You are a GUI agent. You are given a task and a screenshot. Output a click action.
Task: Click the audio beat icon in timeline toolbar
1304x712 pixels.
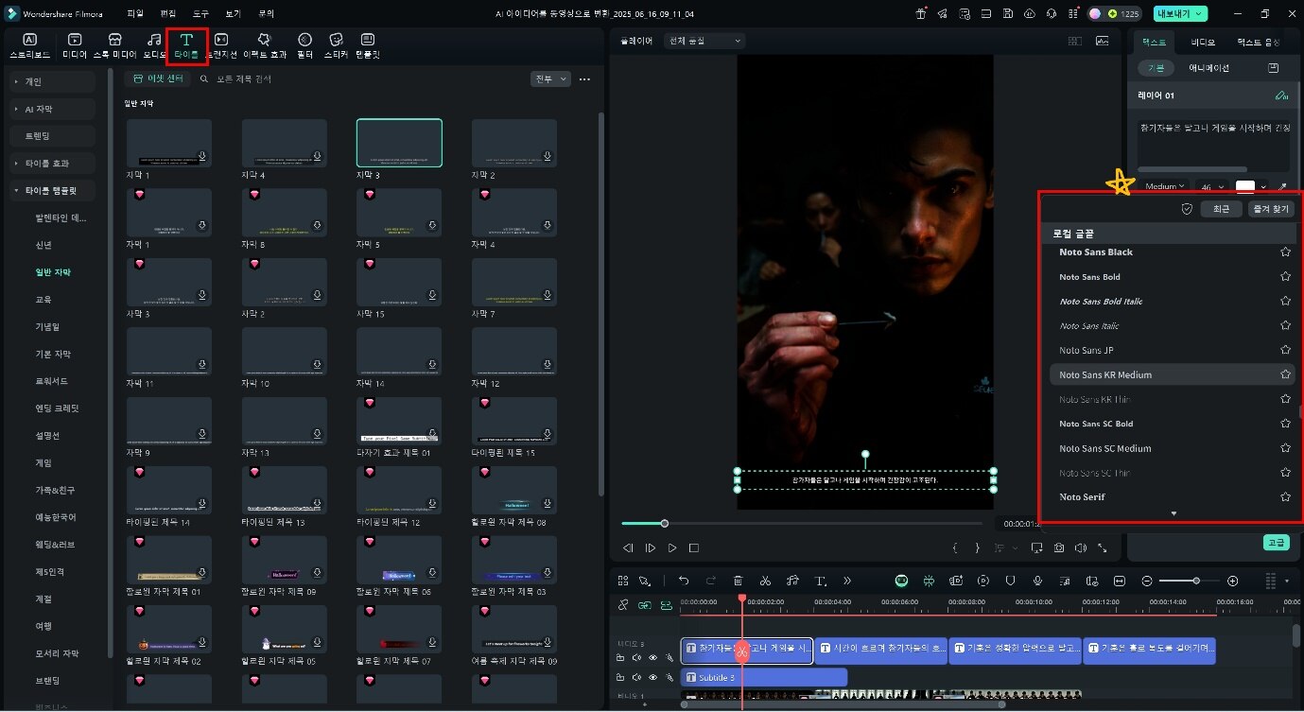pos(792,581)
